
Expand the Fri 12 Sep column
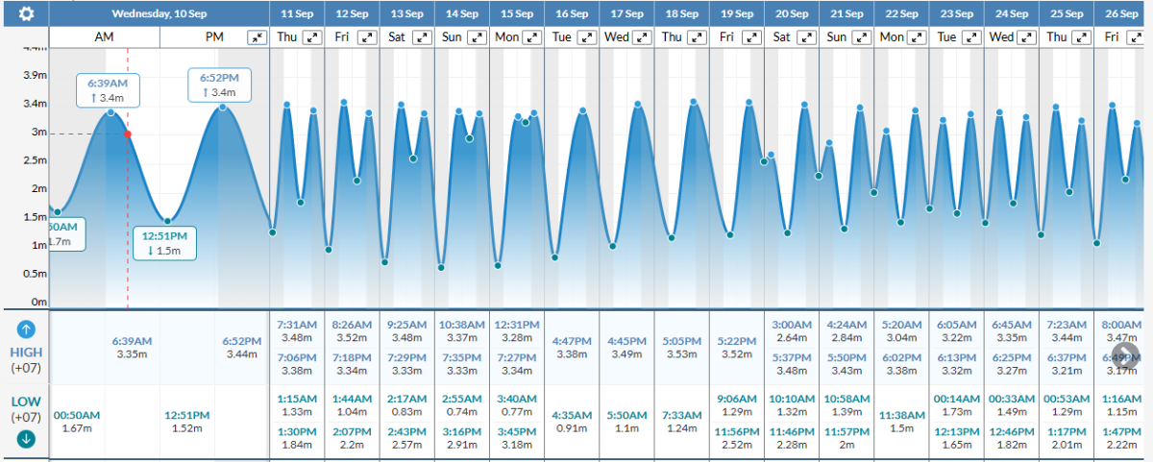367,36
